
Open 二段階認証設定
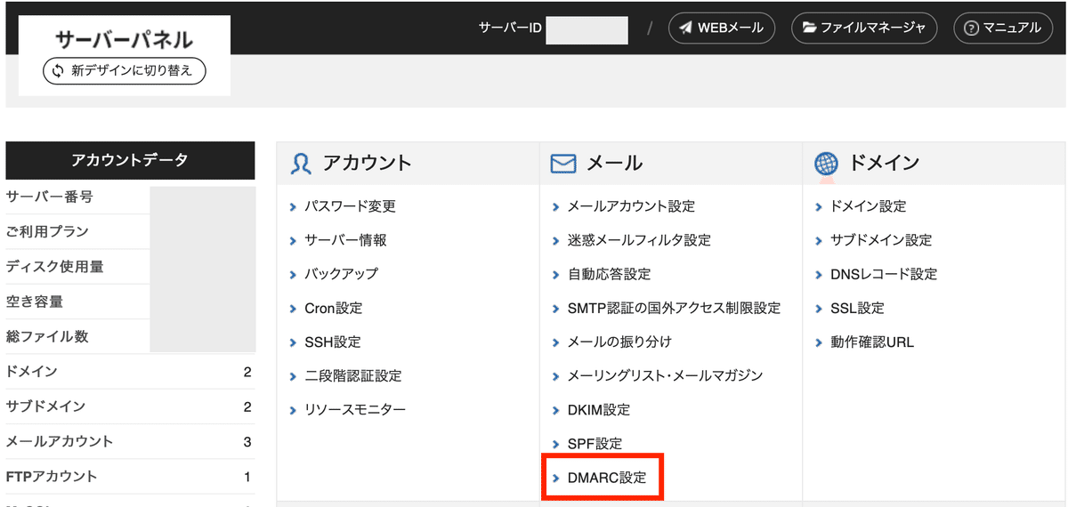353,375
